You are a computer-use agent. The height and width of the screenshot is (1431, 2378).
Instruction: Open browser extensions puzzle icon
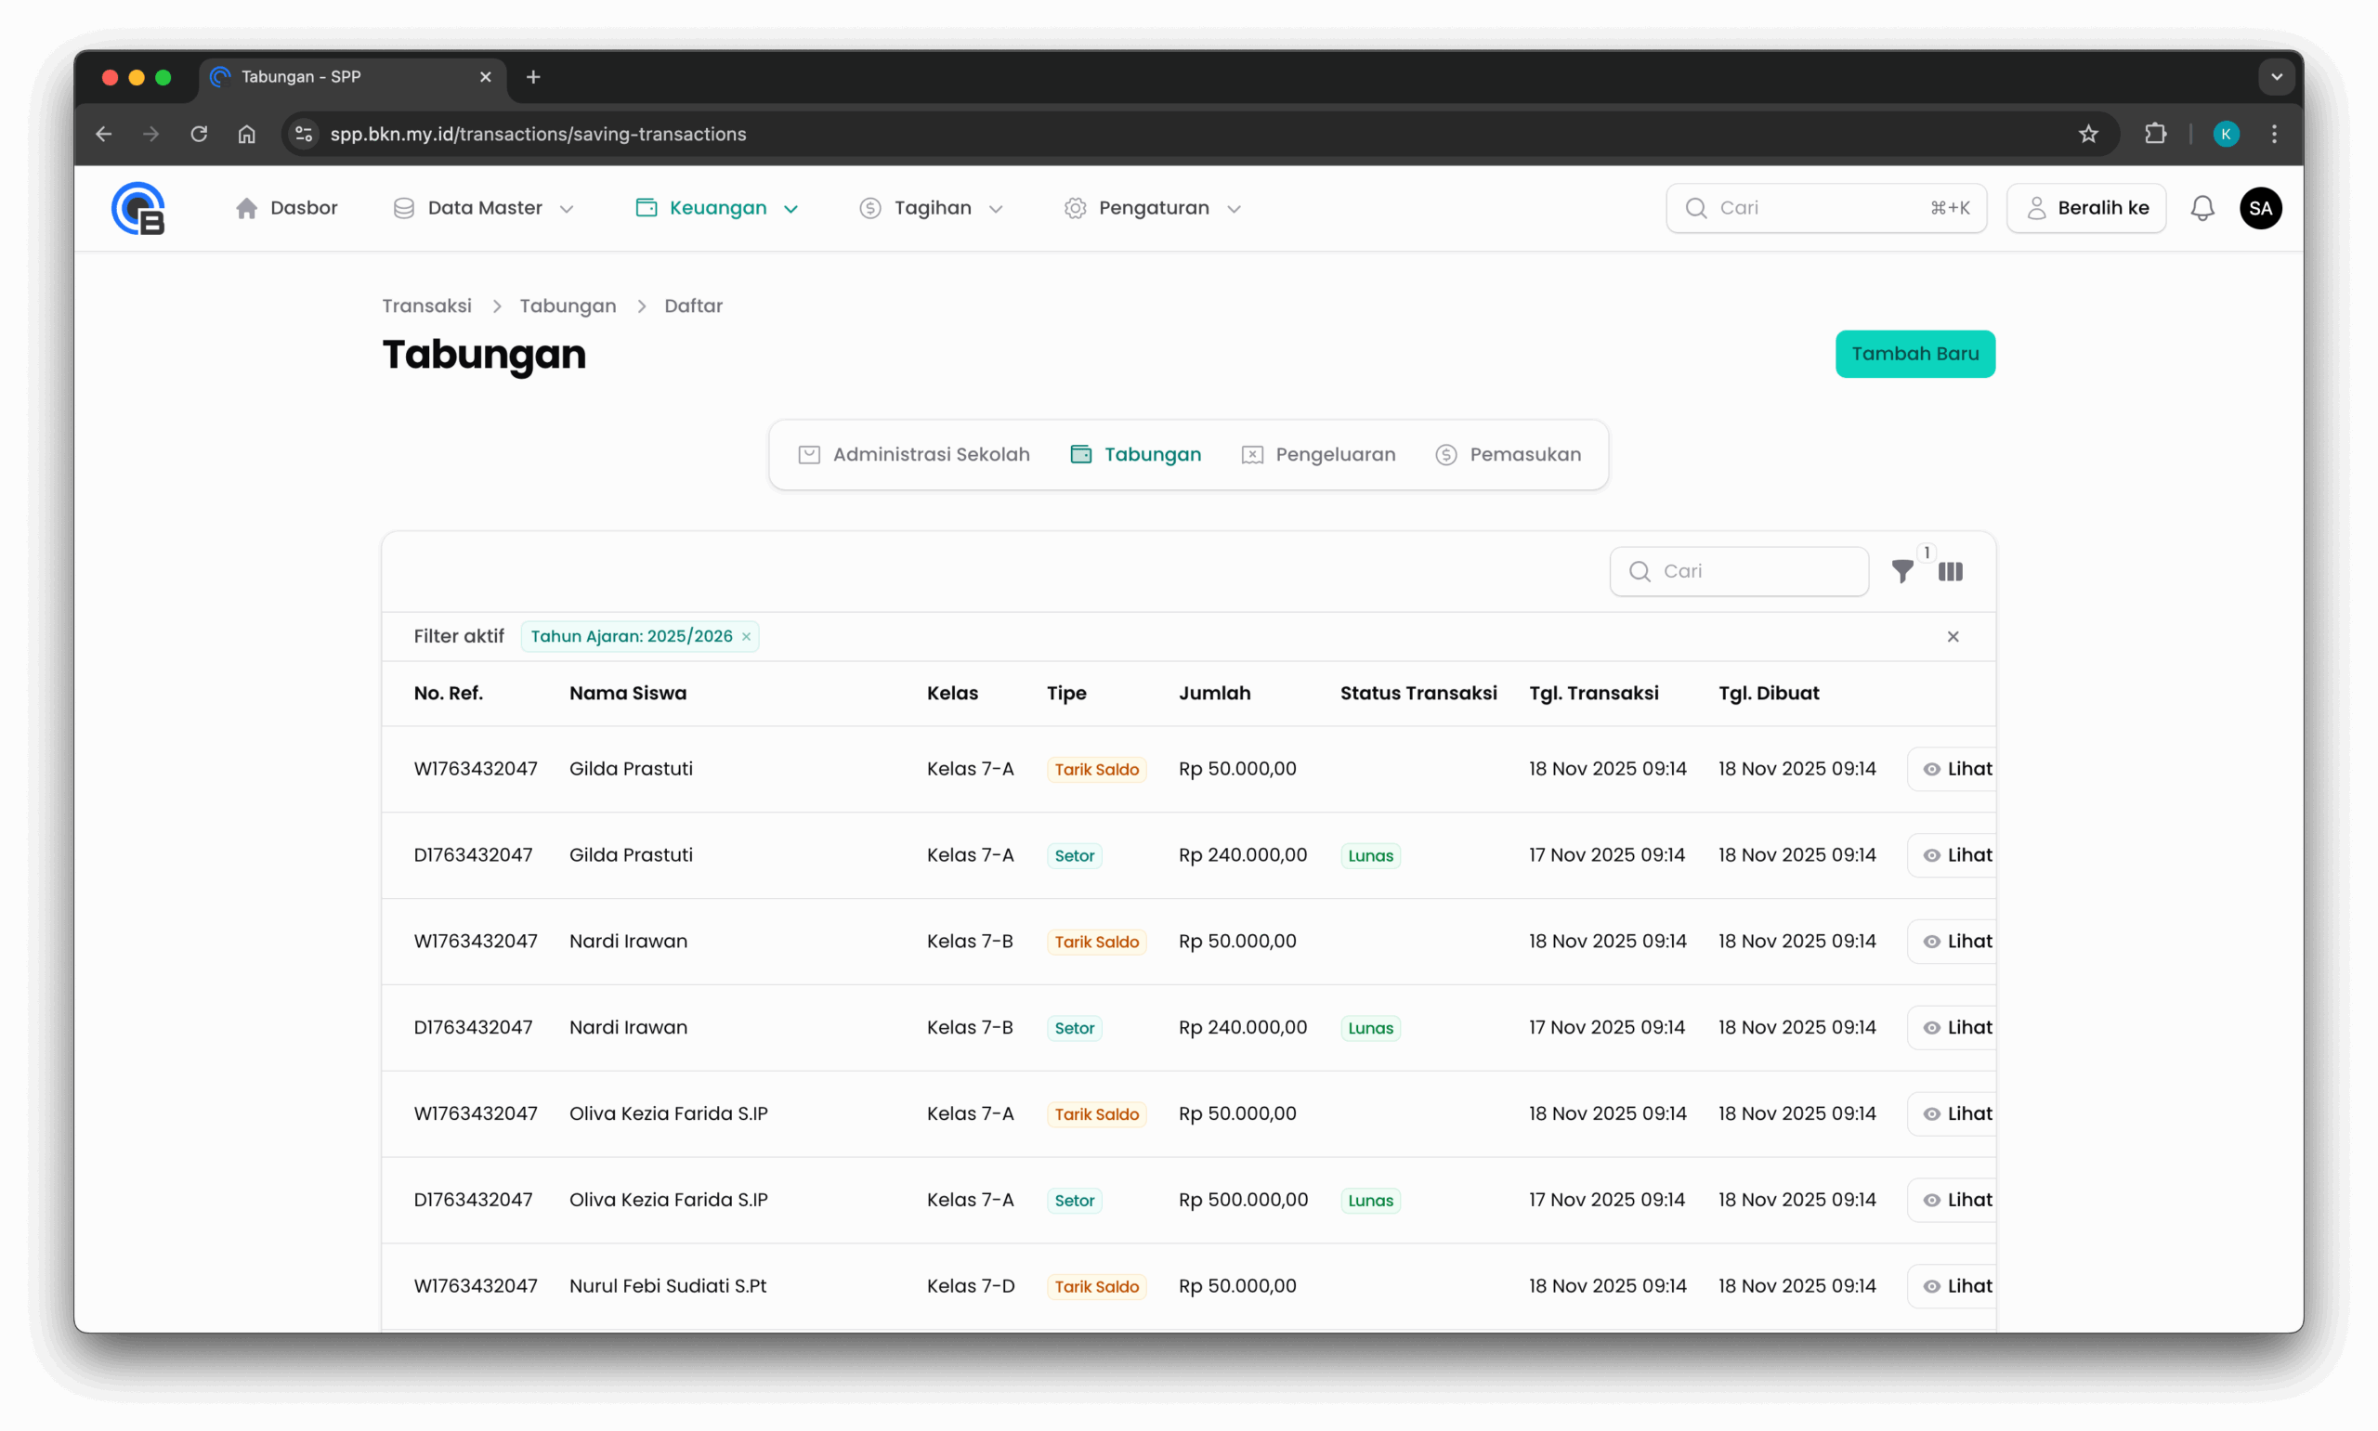tap(2155, 134)
